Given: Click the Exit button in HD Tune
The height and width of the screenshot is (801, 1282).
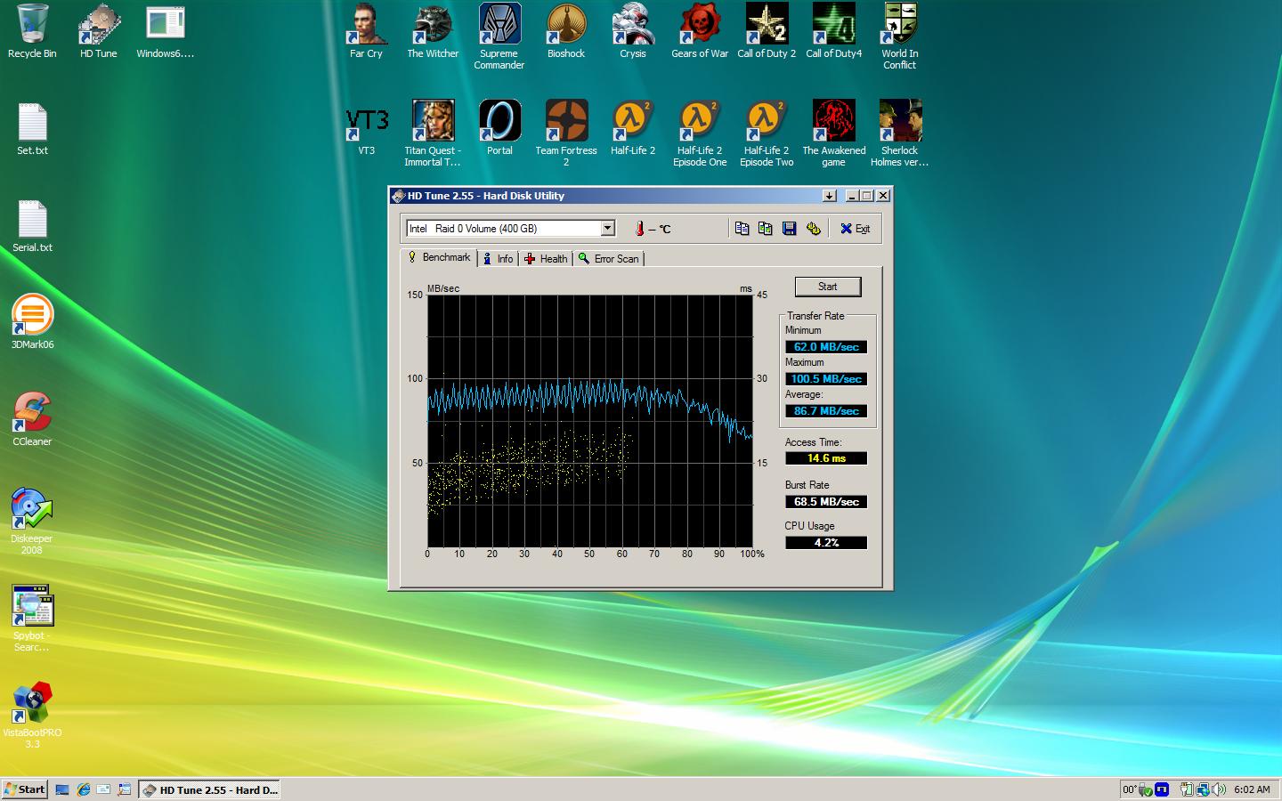Looking at the screenshot, I should (856, 229).
